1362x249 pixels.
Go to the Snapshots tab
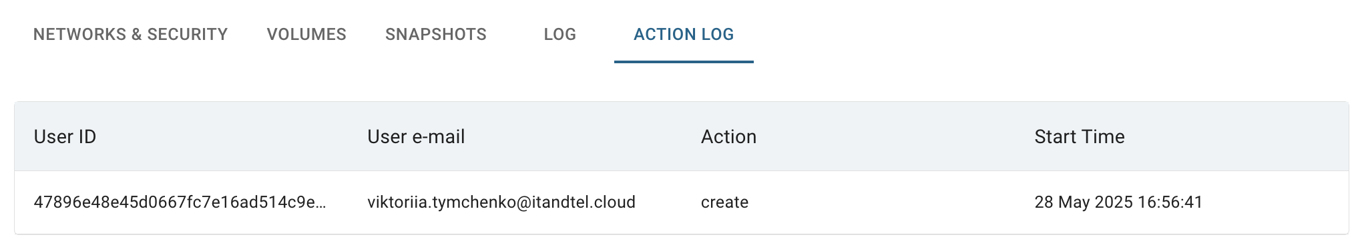[x=436, y=35]
